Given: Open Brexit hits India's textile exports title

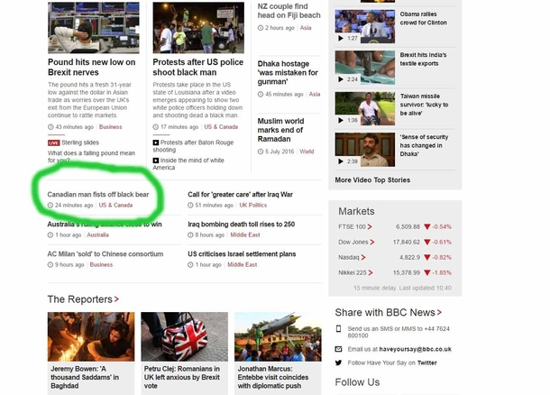Looking at the screenshot, I should pyautogui.click(x=424, y=60).
